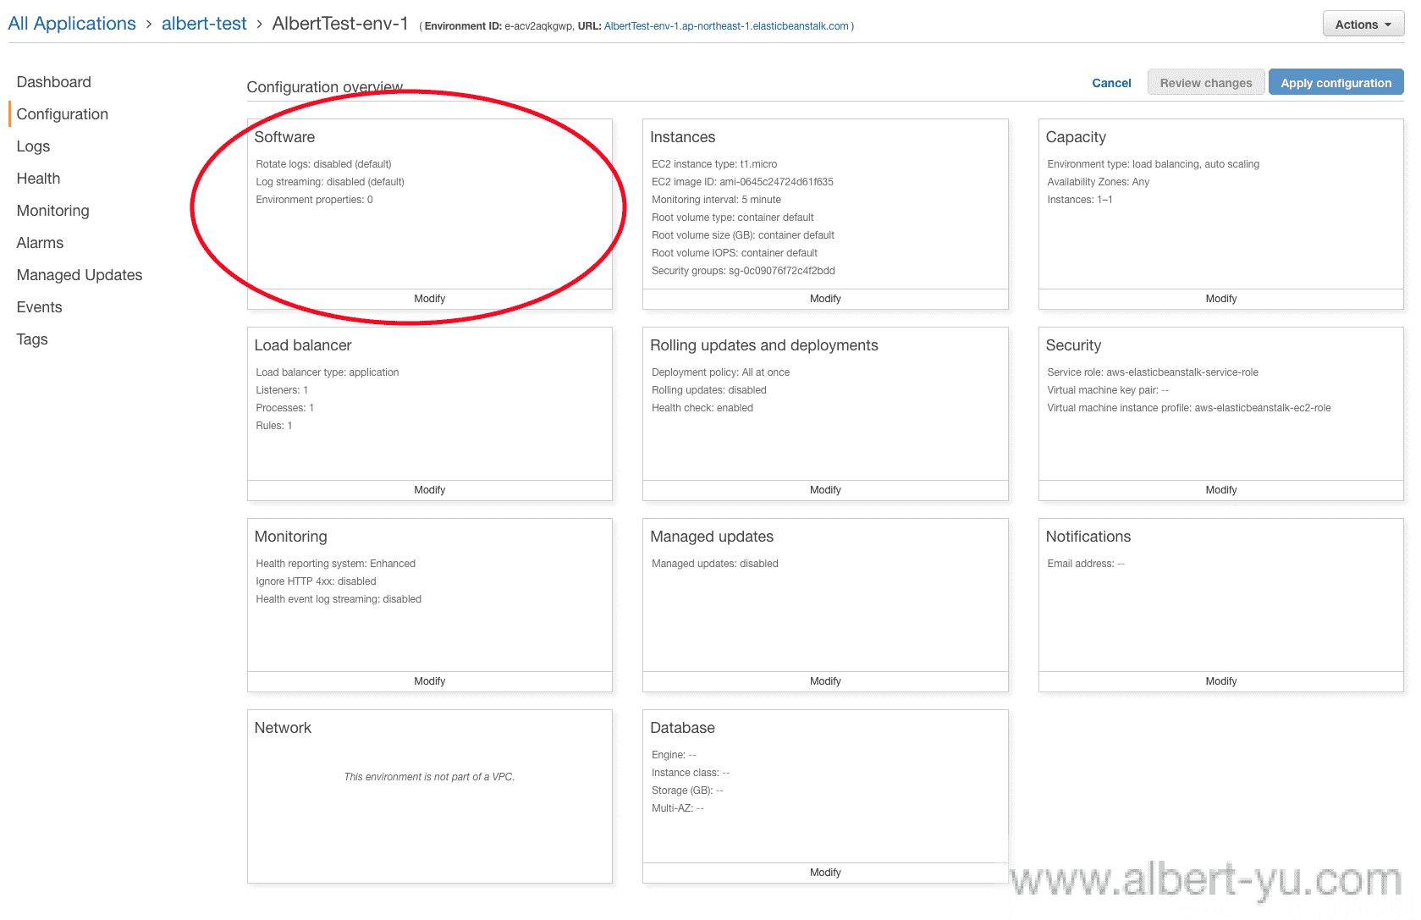
Task: Open the Actions dropdown menu
Action: click(1363, 25)
